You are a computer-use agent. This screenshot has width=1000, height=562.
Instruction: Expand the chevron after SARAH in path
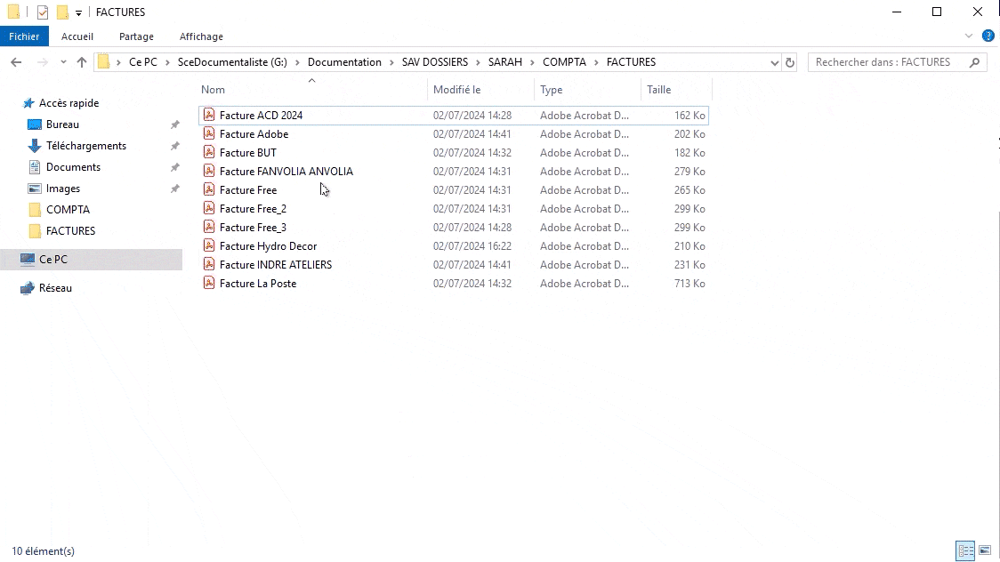click(x=533, y=62)
